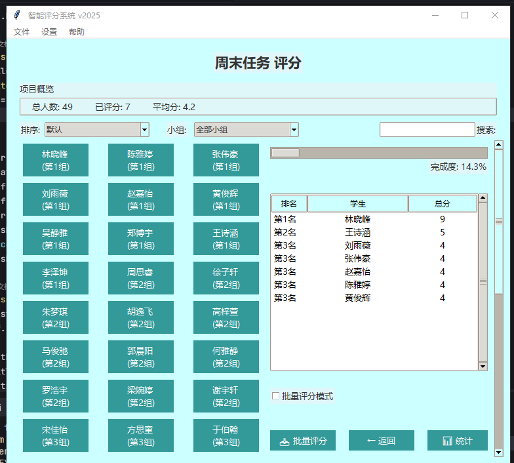Click the search input field
The width and height of the screenshot is (514, 463).
point(427,130)
